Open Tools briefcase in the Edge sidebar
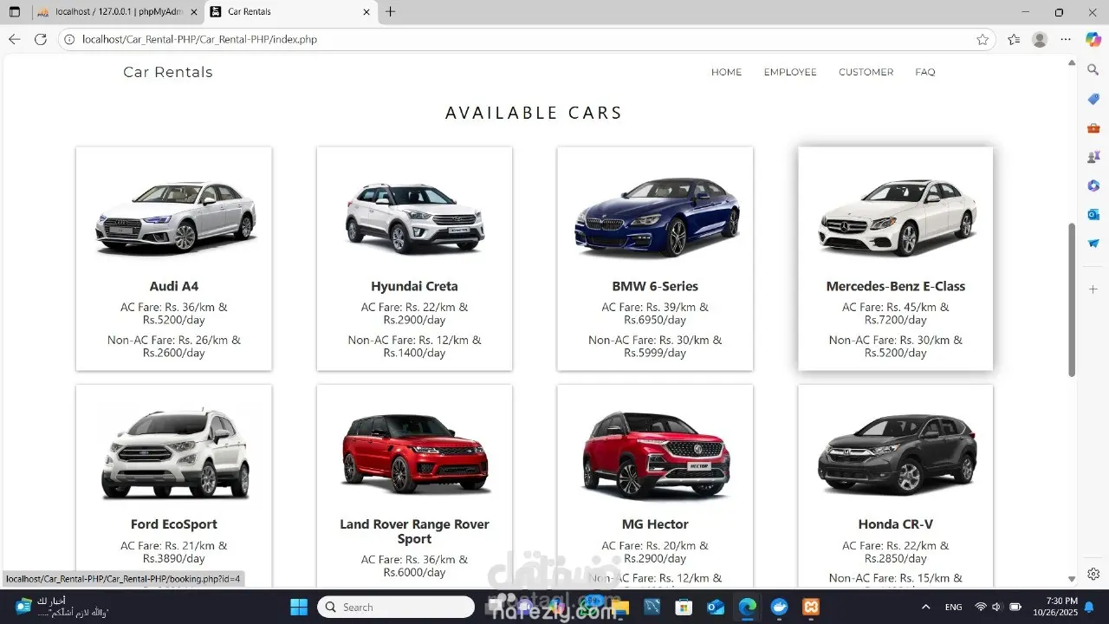 click(1093, 128)
